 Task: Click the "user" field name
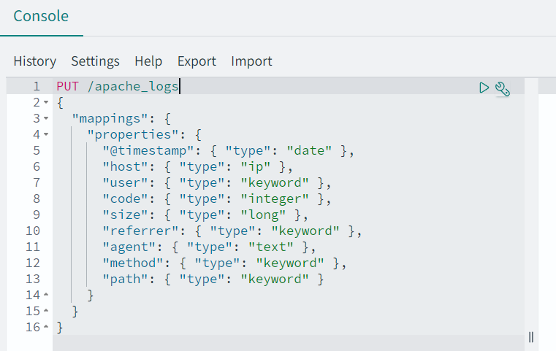tap(125, 182)
